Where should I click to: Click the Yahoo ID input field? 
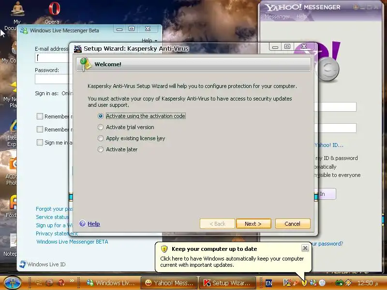(335, 107)
